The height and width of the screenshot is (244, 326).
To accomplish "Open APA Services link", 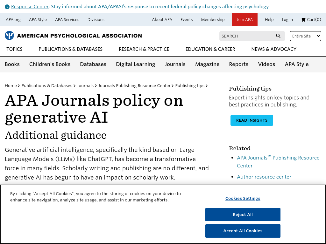I will (67, 19).
